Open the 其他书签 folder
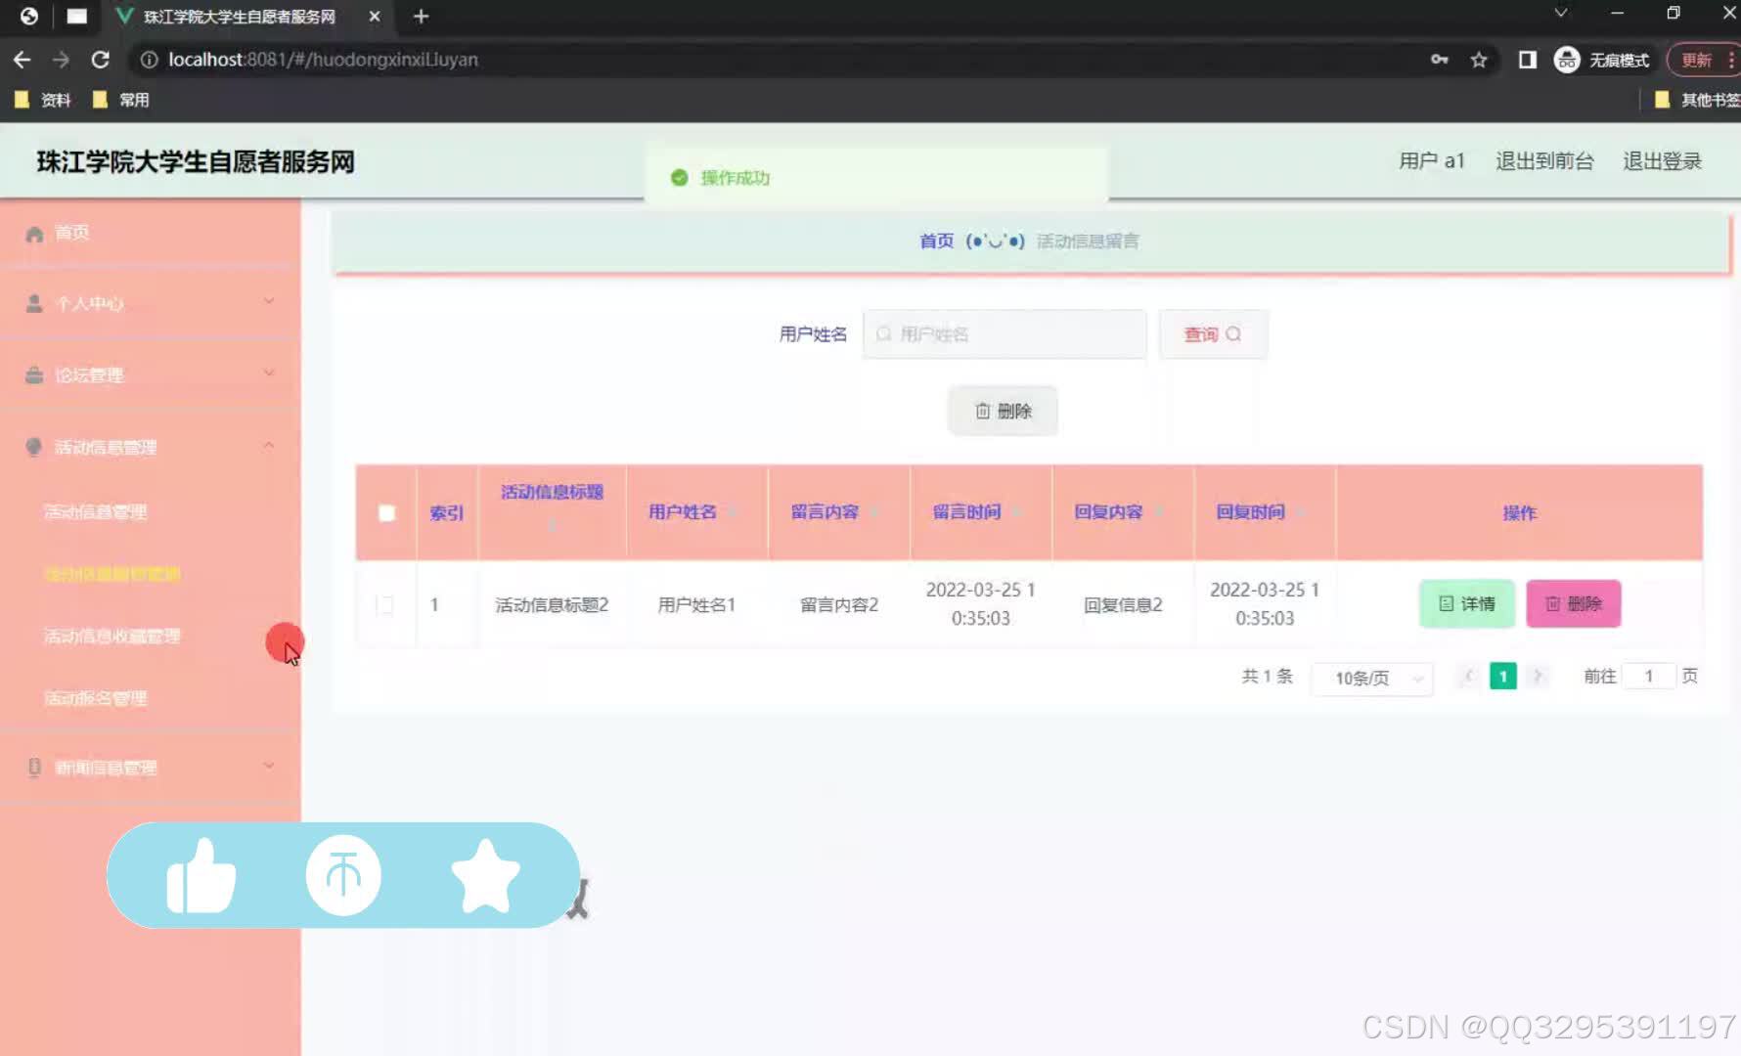 [1696, 100]
